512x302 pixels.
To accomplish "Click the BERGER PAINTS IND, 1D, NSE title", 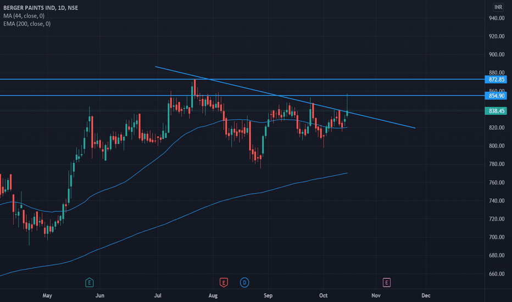I will click(x=41, y=8).
